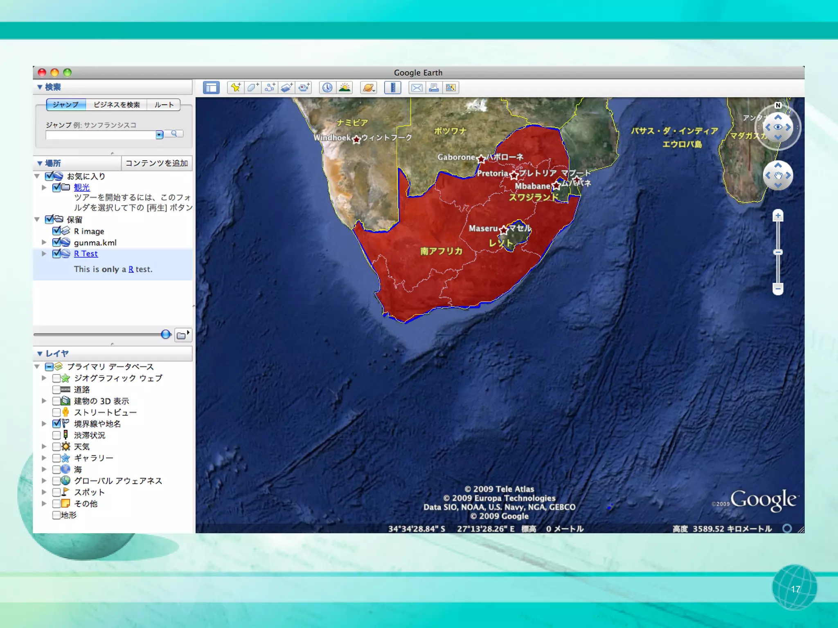Expand the R Test tree item
The image size is (838, 628).
(x=44, y=253)
